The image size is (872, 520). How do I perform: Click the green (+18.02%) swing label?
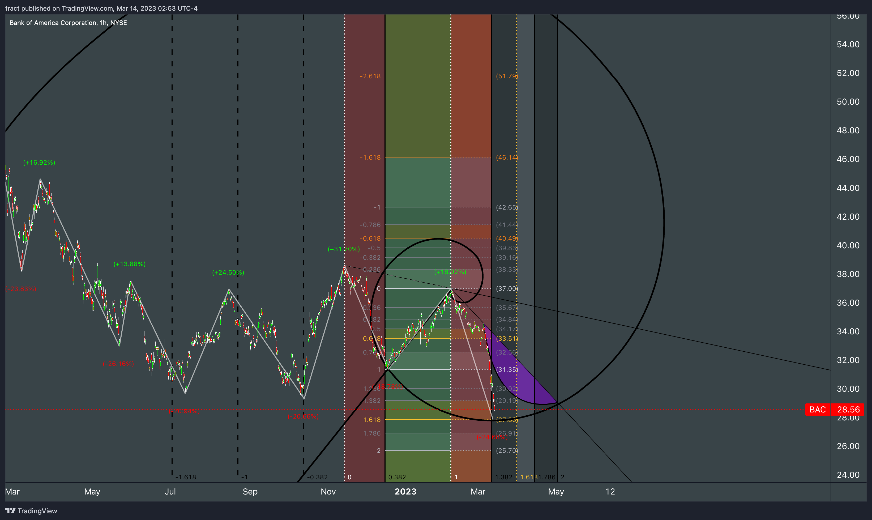click(x=450, y=272)
